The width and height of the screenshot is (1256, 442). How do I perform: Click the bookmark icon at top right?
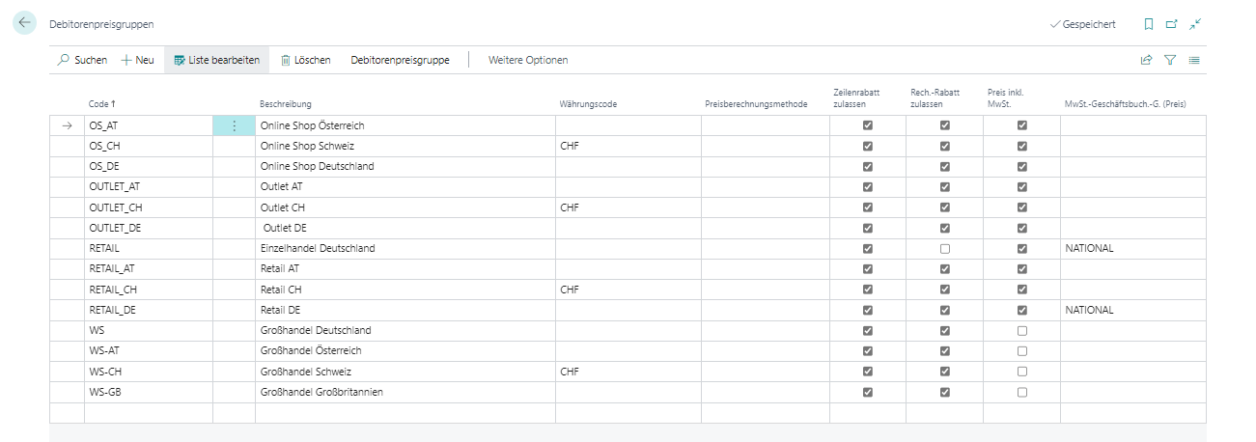[1149, 24]
